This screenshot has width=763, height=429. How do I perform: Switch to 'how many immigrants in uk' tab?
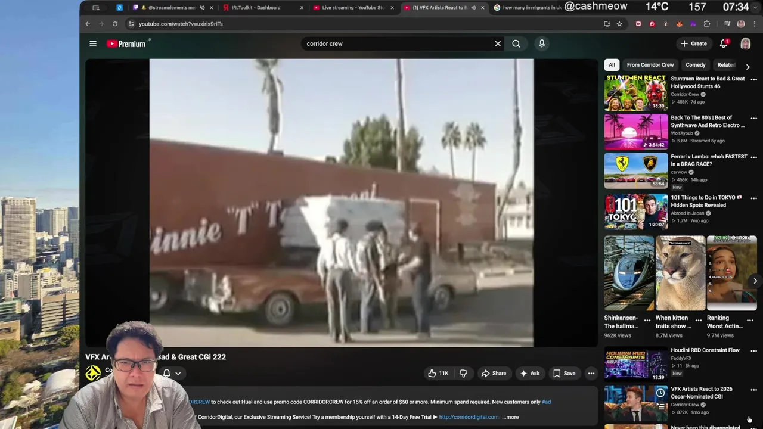[532, 8]
